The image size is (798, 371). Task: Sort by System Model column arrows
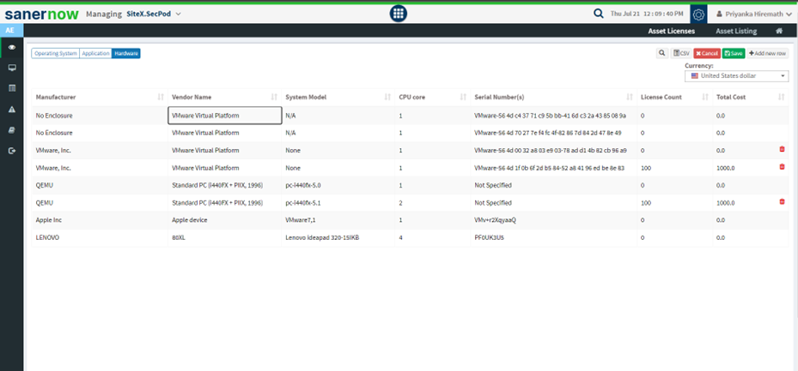387,97
